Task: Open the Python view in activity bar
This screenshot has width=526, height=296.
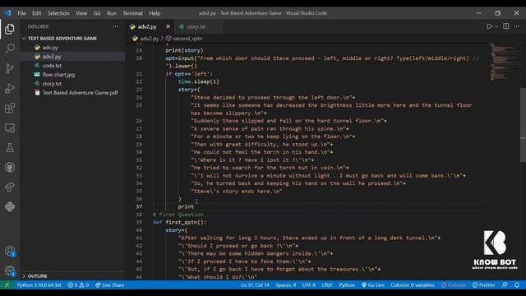Action: [10, 206]
